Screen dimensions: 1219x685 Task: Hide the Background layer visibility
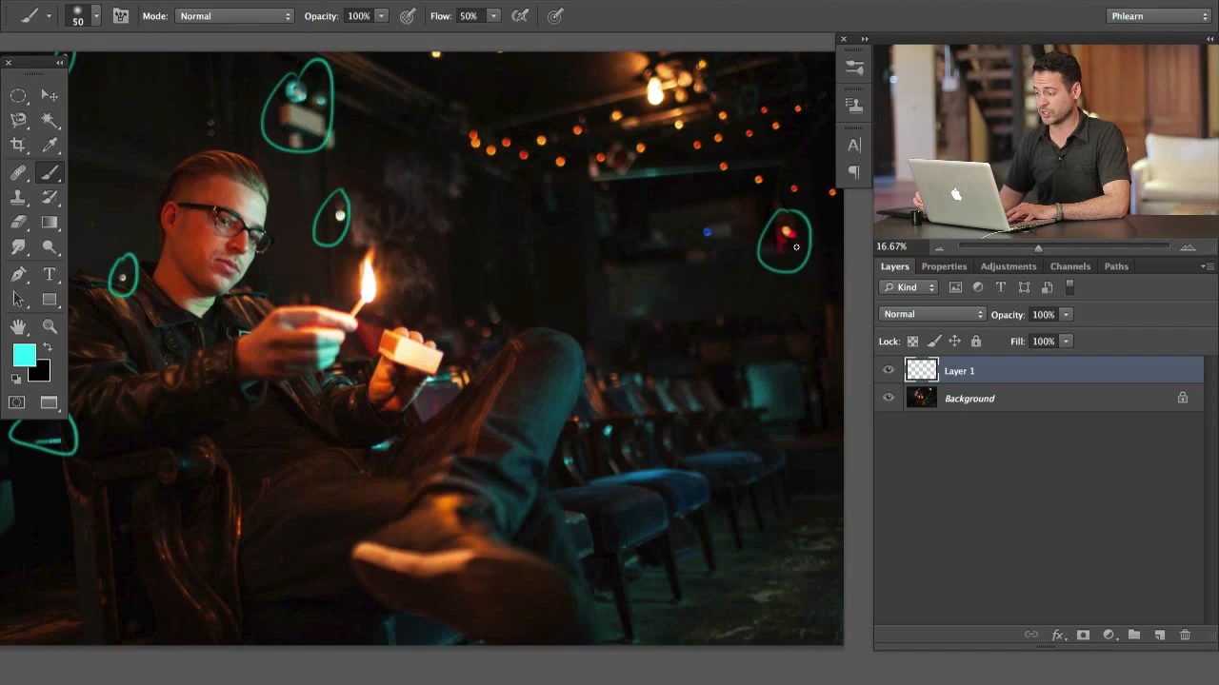tap(889, 399)
